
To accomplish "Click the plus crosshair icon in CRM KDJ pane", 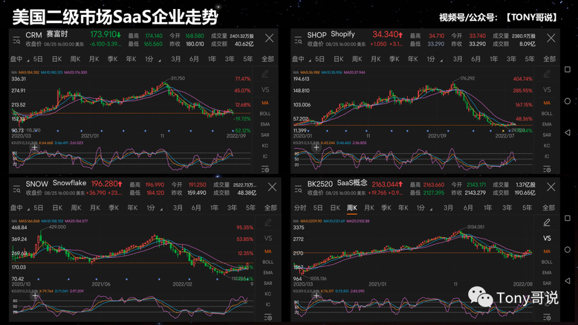I will 34,148.
